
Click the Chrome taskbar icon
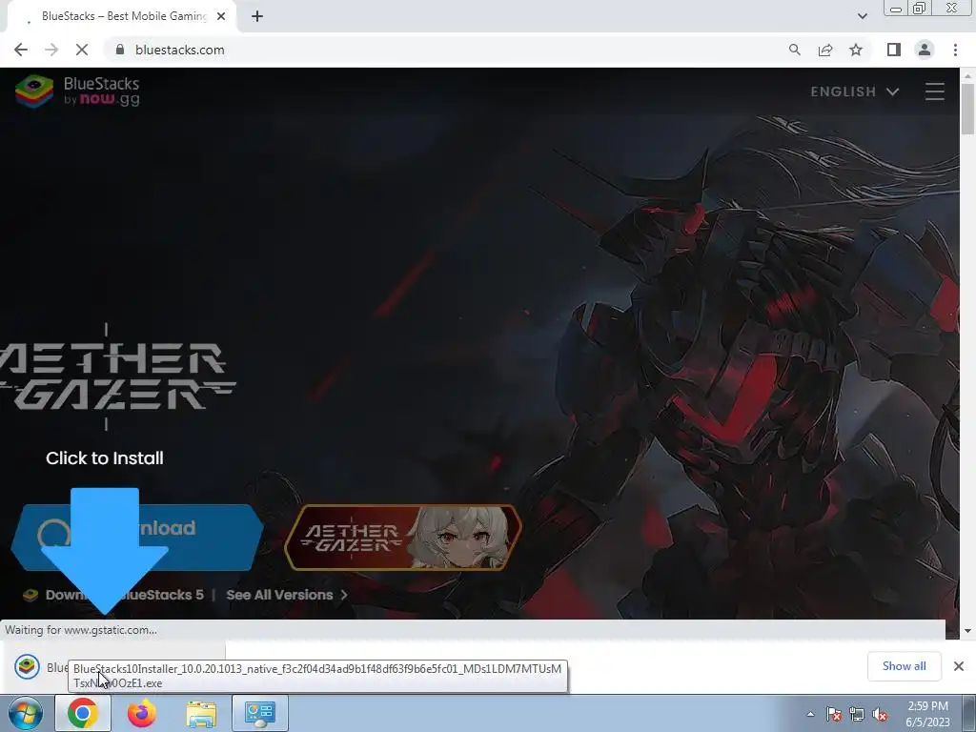click(83, 713)
